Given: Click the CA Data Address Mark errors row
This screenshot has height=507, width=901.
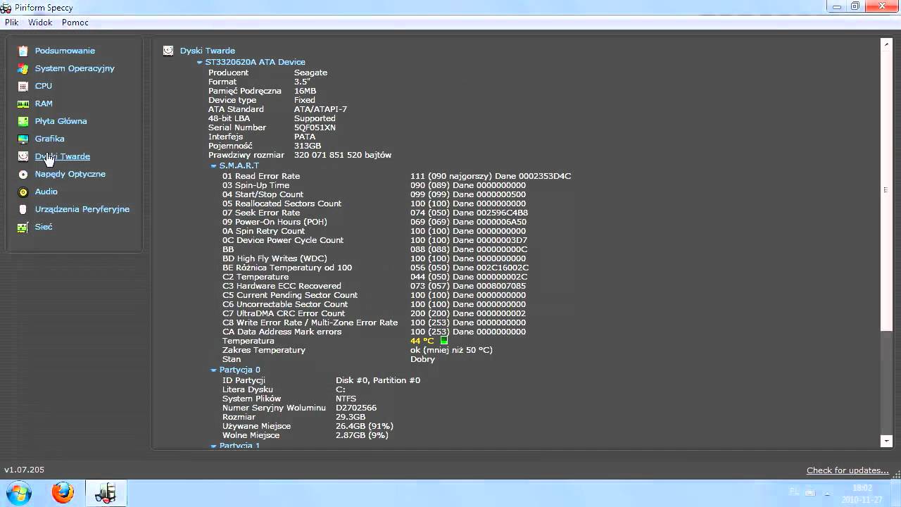Looking at the screenshot, I should pyautogui.click(x=374, y=332).
